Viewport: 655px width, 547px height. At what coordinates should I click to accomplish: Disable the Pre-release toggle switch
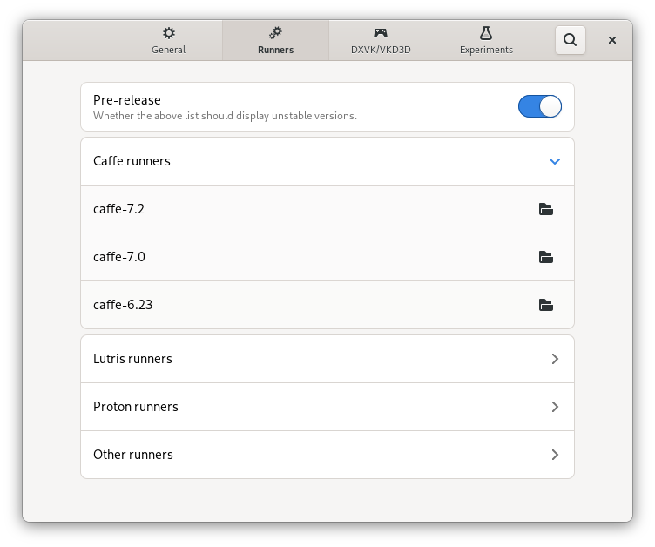[x=539, y=106]
